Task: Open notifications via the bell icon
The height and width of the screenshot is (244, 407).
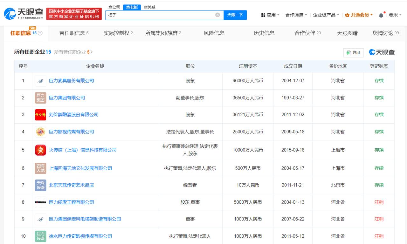Action: (x=381, y=15)
